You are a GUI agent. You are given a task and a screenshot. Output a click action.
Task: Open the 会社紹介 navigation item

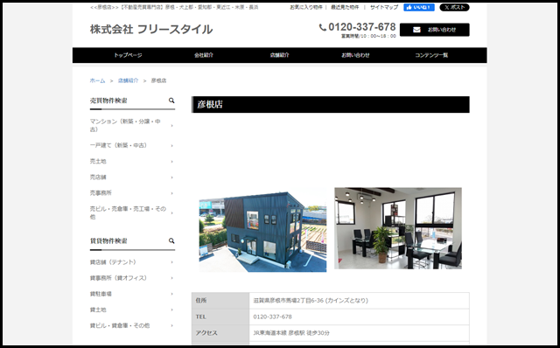tap(204, 55)
